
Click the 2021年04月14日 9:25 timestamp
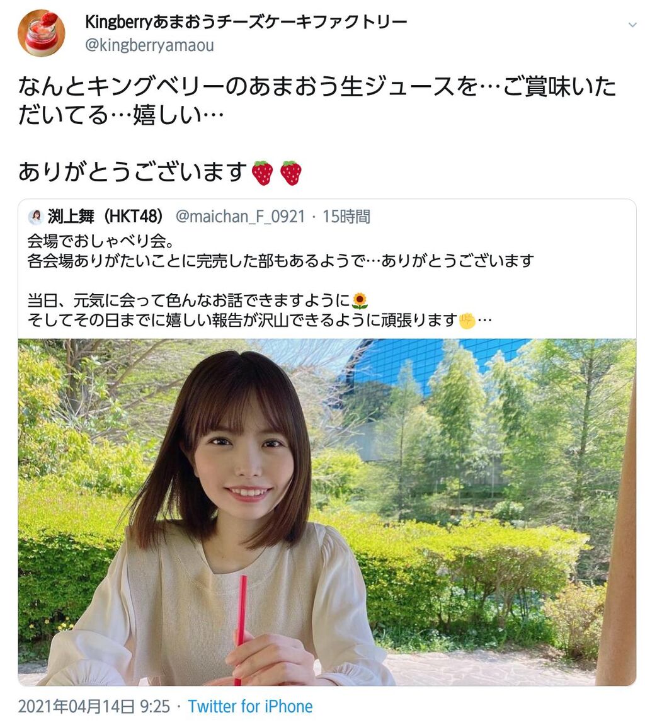click(x=94, y=707)
